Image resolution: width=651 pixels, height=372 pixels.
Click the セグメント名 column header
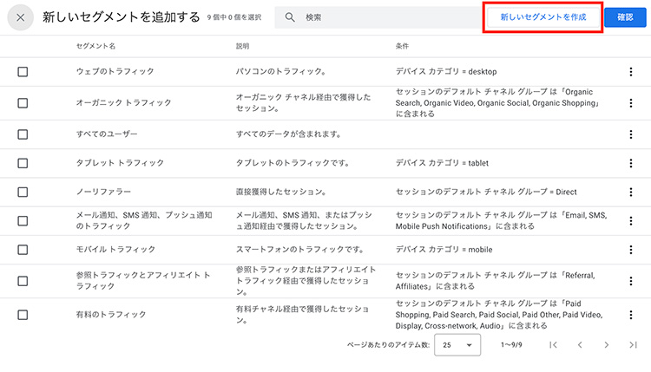tap(95, 46)
